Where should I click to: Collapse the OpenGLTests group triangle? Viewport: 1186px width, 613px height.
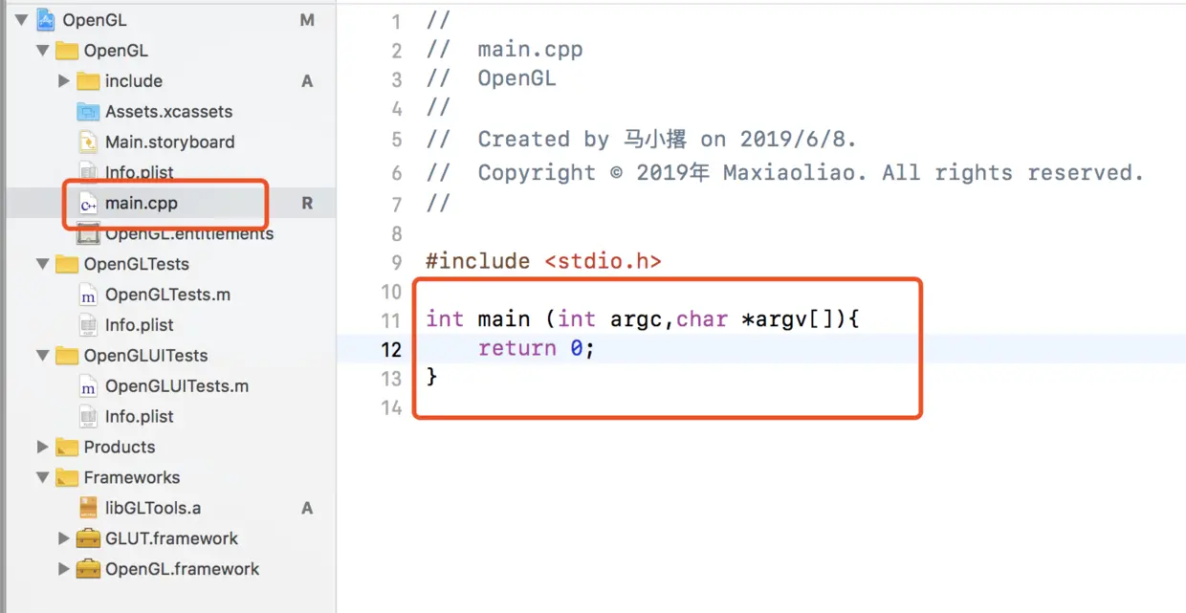(x=42, y=264)
